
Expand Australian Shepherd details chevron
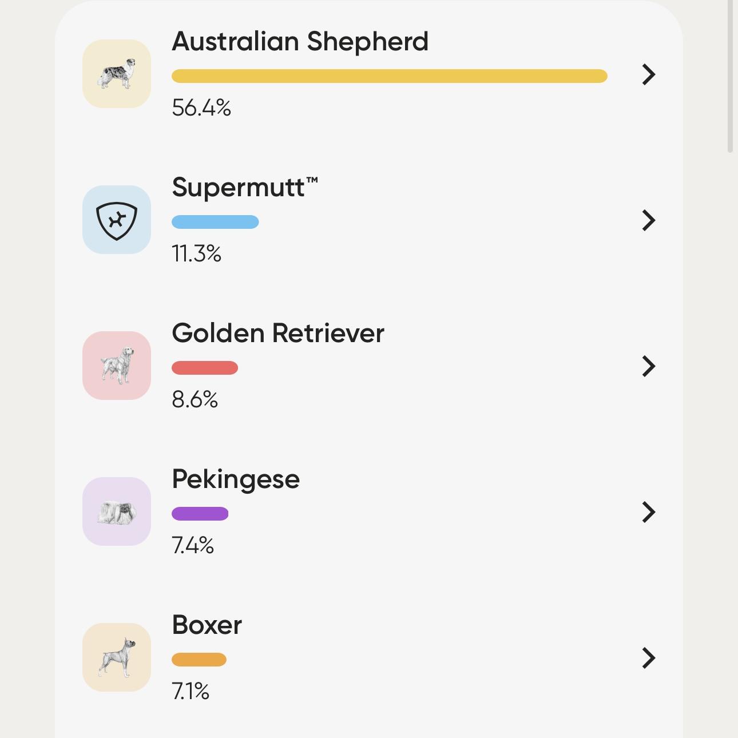click(x=648, y=74)
